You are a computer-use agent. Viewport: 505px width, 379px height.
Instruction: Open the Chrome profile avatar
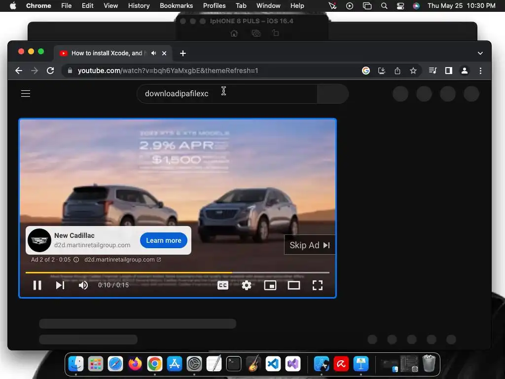(x=465, y=71)
